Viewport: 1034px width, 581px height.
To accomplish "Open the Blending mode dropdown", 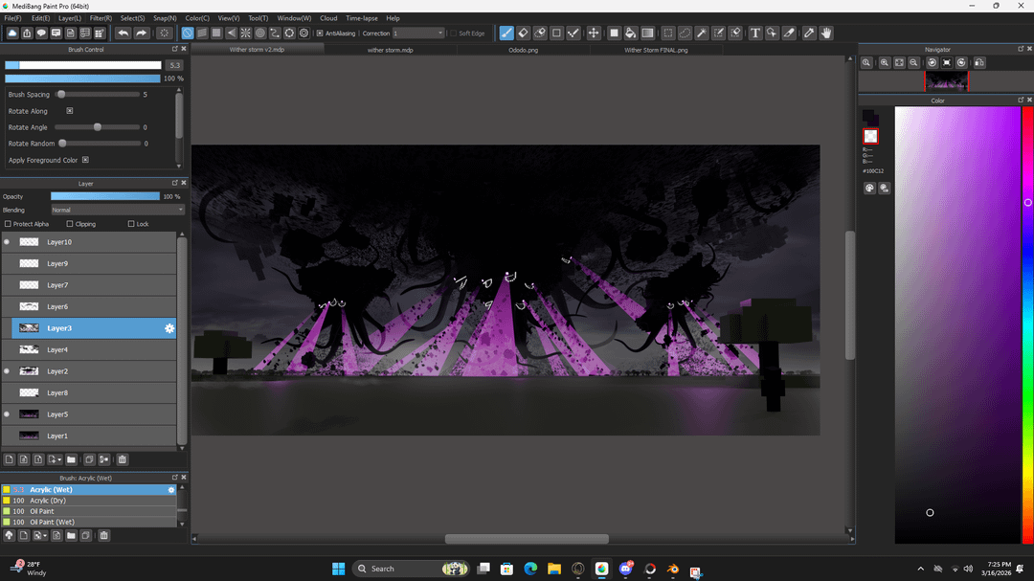I will click(117, 210).
